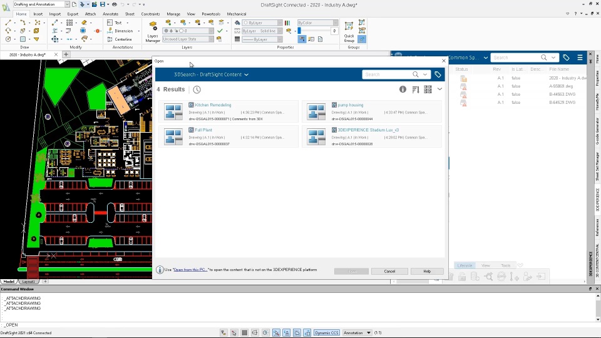Toggle entity snap in status bar
The width and height of the screenshot is (601, 338).
[x=276, y=332]
